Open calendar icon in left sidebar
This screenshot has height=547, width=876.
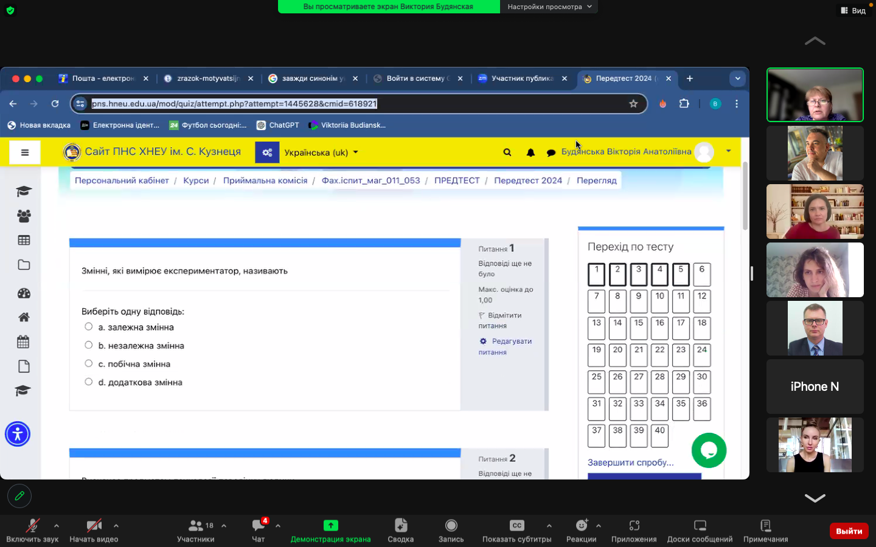[24, 342]
